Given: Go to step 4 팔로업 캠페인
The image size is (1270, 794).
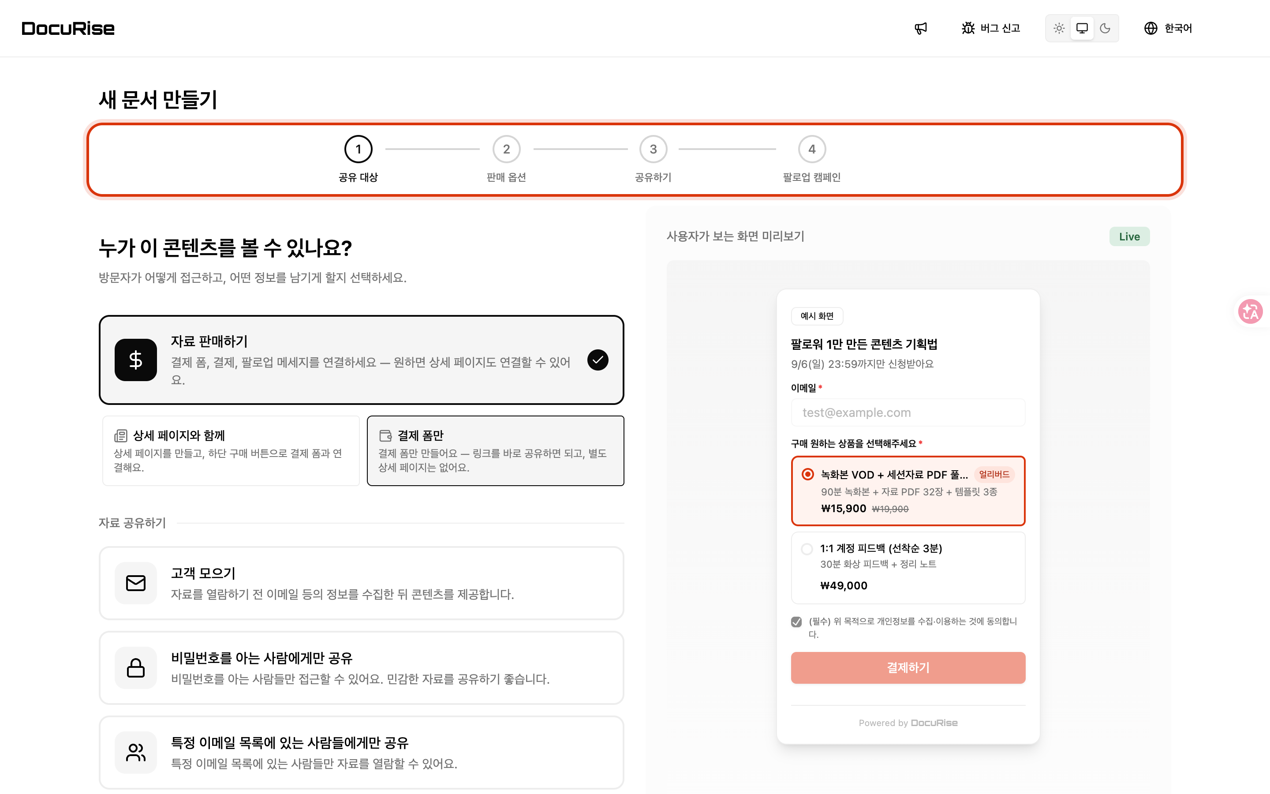Looking at the screenshot, I should pos(812,159).
